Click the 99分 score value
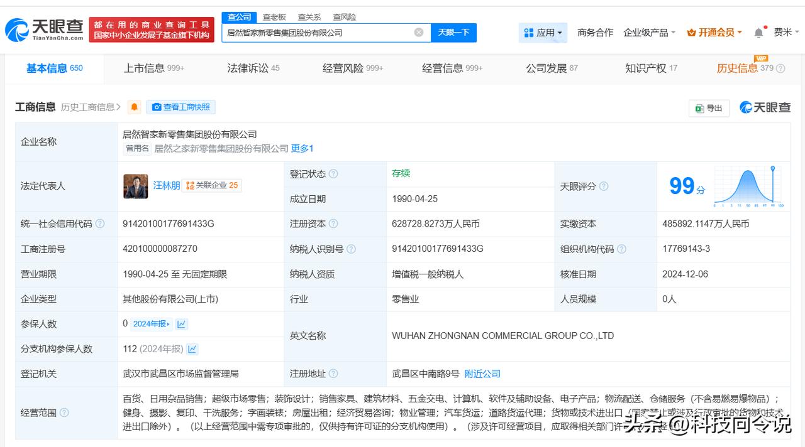This screenshot has width=805, height=447. [x=687, y=186]
